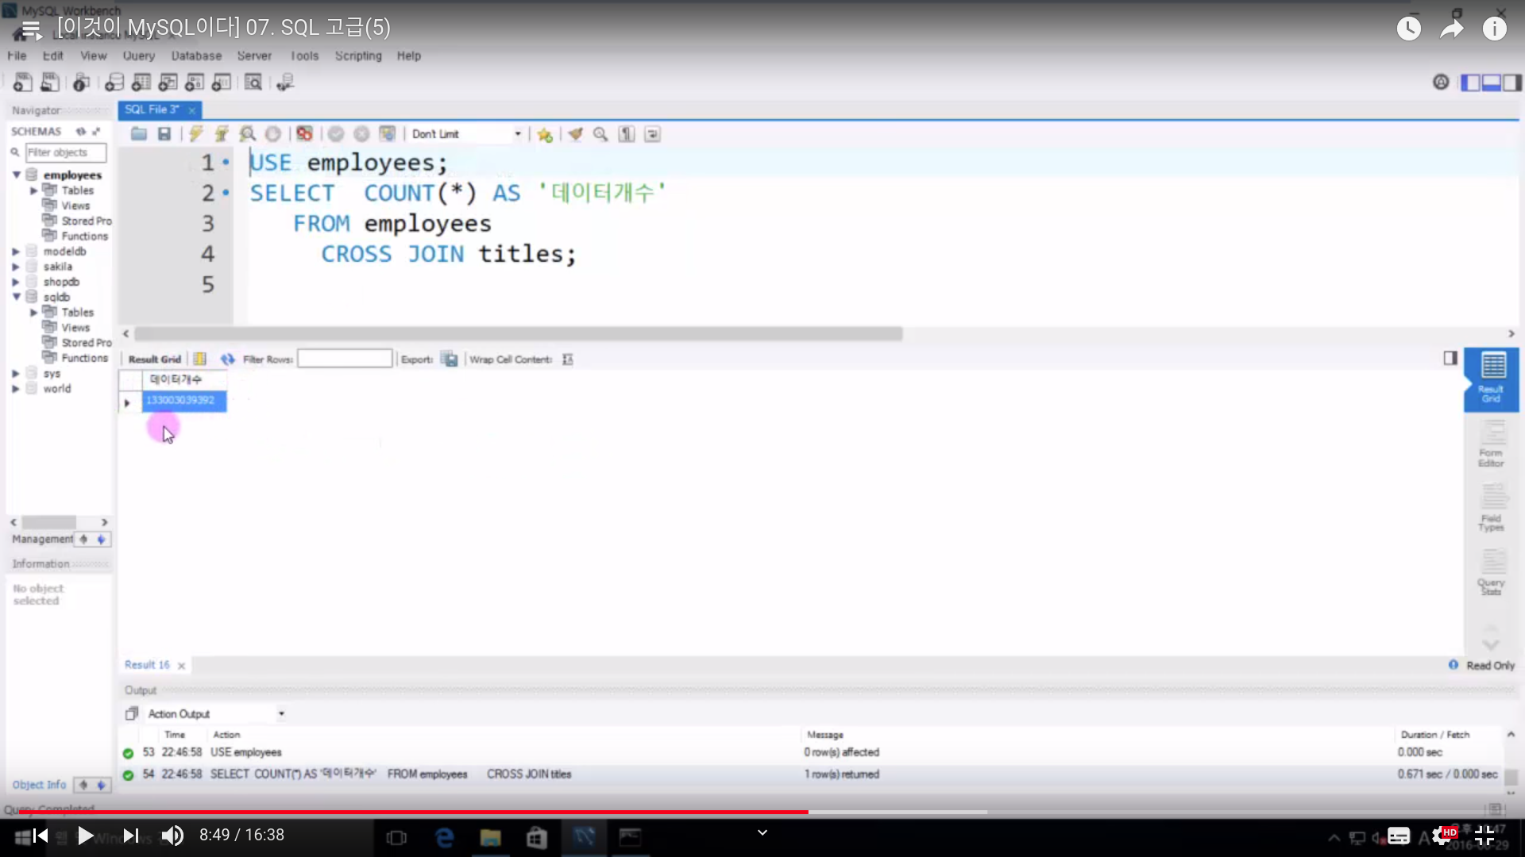Expand Tables under sqldb schema
The image size is (1525, 857).
33,313
